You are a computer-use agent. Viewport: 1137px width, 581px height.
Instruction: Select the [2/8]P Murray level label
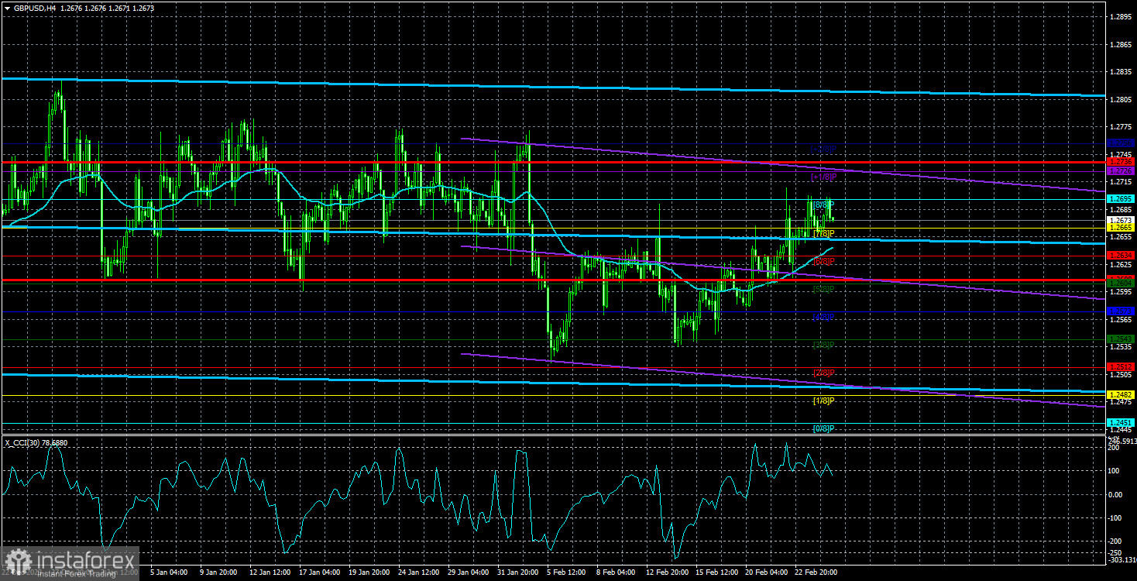click(x=823, y=373)
